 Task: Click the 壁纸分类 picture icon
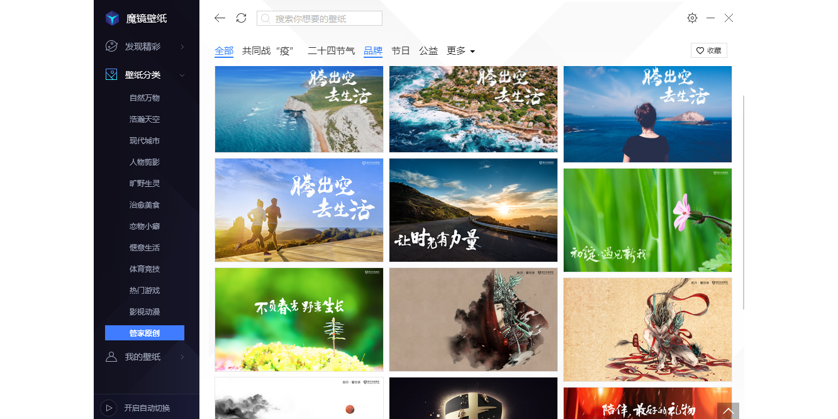tap(111, 75)
